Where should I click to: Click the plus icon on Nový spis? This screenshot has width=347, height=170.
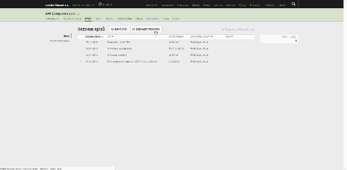112,29
